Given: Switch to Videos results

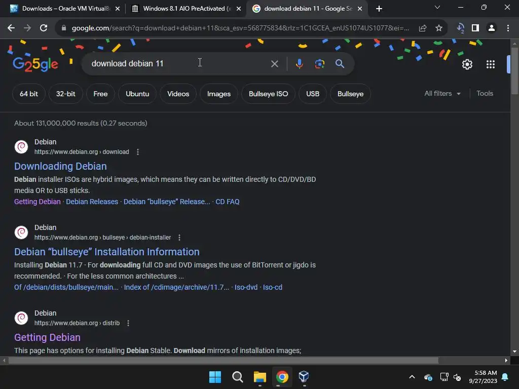Looking at the screenshot, I should (178, 94).
